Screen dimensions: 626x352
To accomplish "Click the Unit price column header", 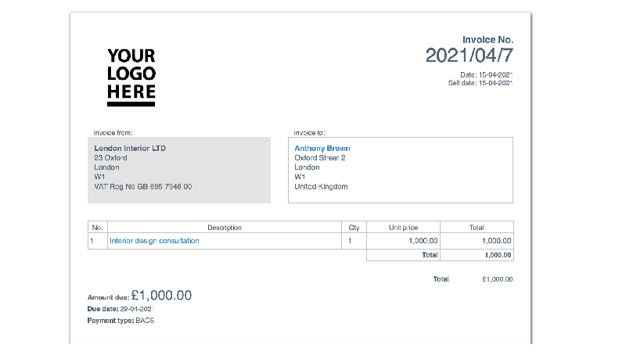I will (403, 228).
